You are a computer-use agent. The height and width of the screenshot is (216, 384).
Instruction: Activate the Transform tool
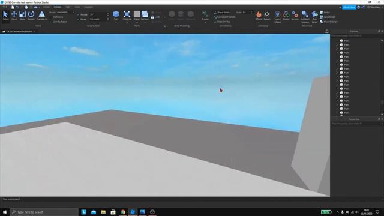[42, 15]
